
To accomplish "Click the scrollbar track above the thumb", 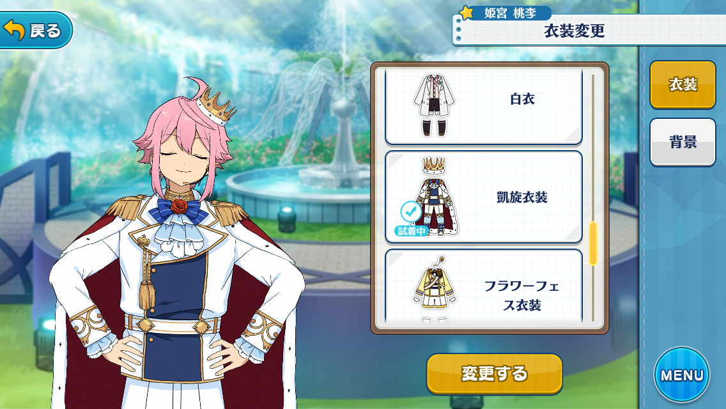I will pyautogui.click(x=592, y=148).
